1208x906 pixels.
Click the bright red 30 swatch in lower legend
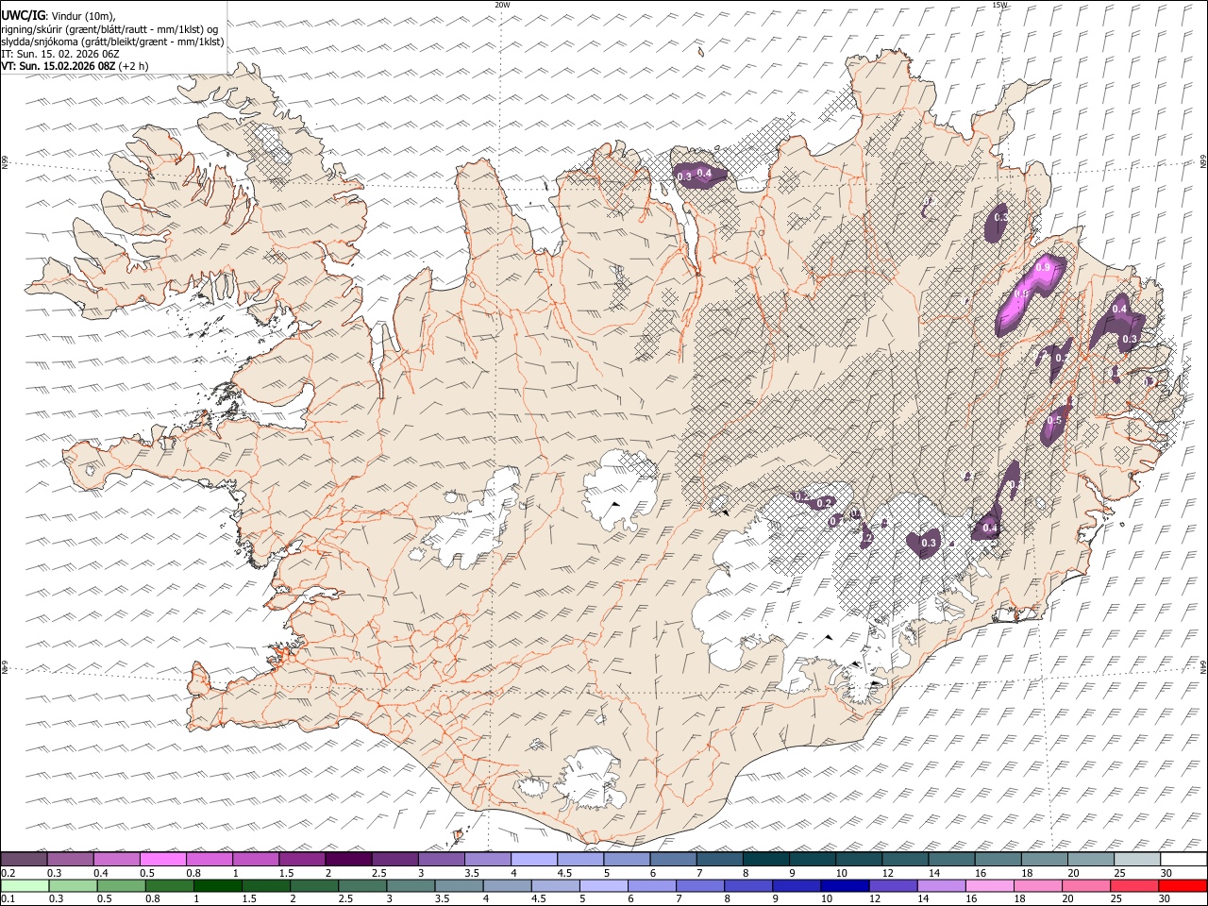tap(1183, 885)
